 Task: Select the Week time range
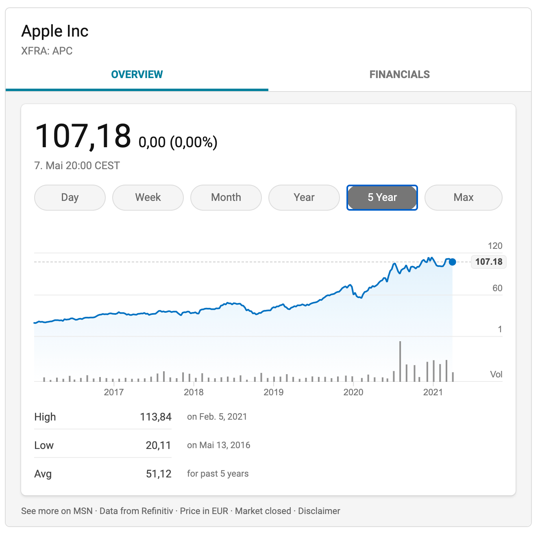148,198
